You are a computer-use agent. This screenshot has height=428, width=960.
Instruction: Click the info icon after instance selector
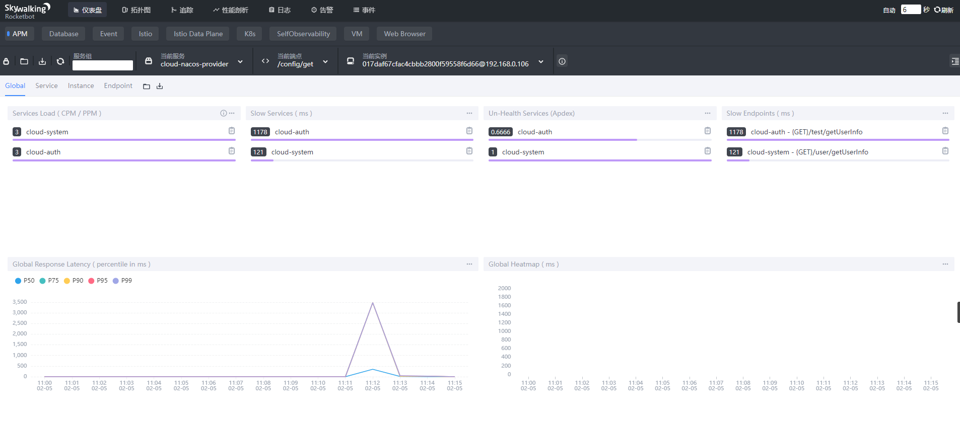tap(562, 61)
